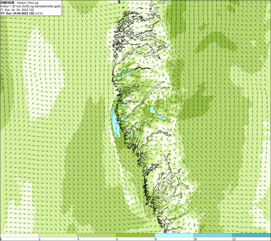Image resolution: width=271 pixels, height=241 pixels.
Task: Click the legend scale label "8"
Action: 156,239
